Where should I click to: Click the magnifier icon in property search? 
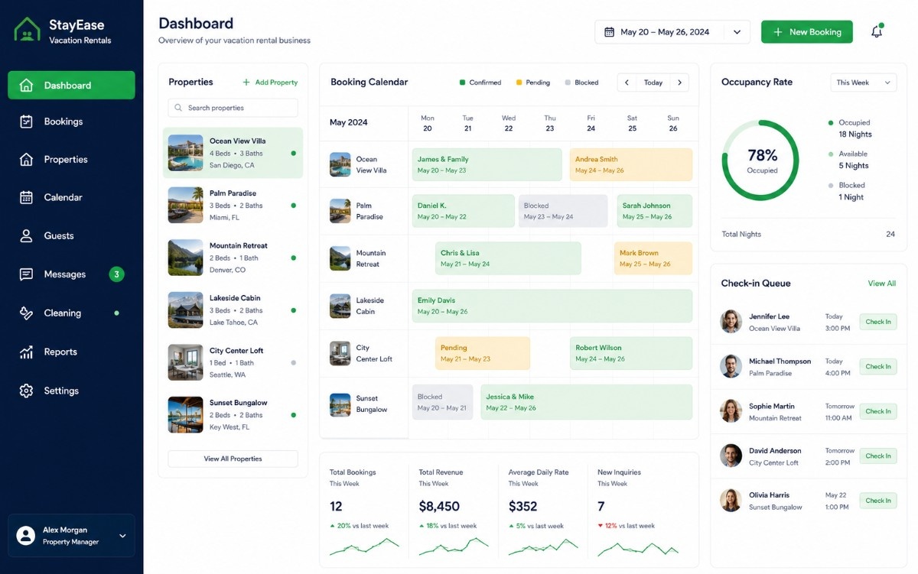pos(179,108)
